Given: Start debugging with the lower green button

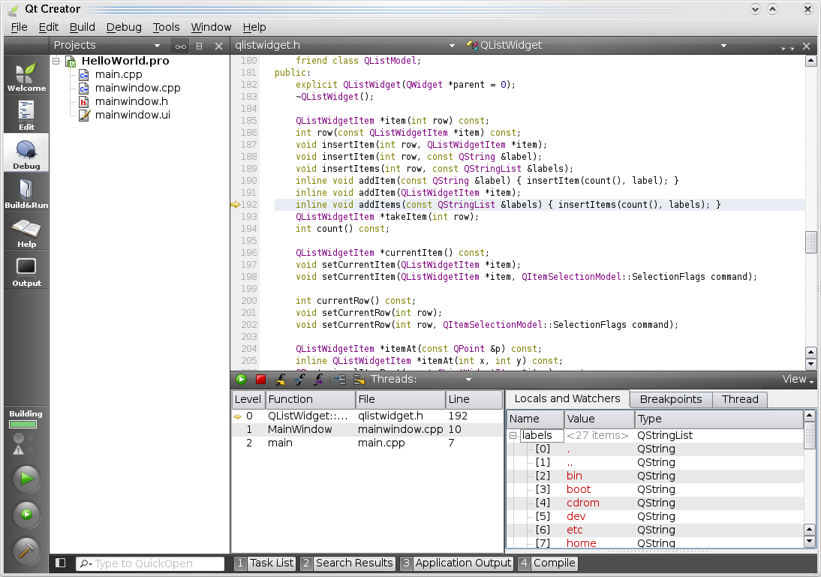Looking at the screenshot, I should pos(26,514).
